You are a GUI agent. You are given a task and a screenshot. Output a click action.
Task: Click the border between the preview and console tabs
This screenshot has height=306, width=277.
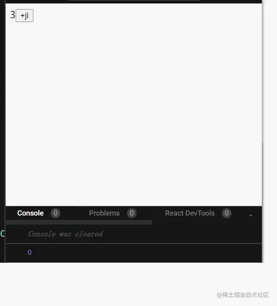pyautogui.click(x=134, y=206)
